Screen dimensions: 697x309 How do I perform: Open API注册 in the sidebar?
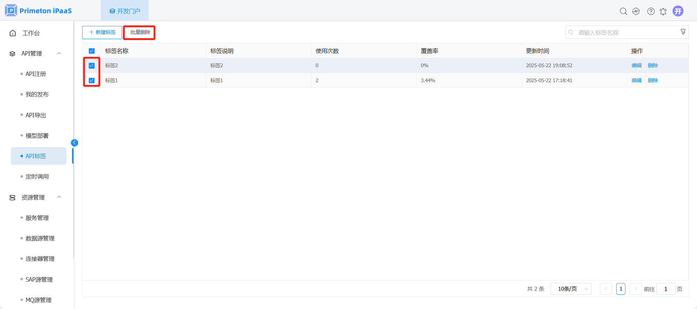pos(36,74)
